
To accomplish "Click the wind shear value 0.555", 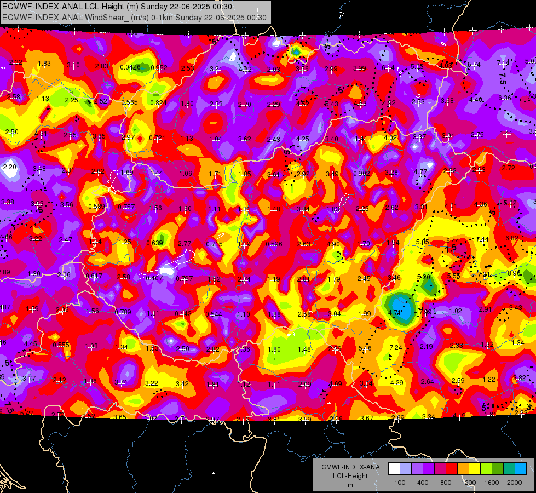I will 61,345.
